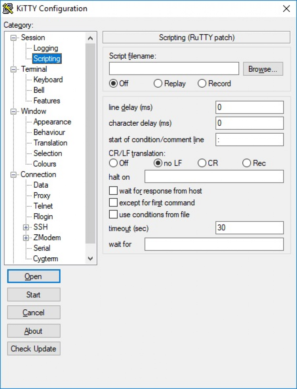Close the KiTTY Configuration window
297x389 pixels.
pos(286,9)
